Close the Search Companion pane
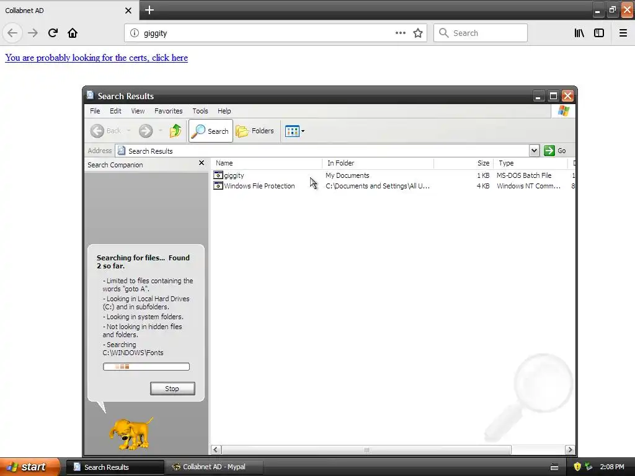635x476 pixels. click(202, 163)
